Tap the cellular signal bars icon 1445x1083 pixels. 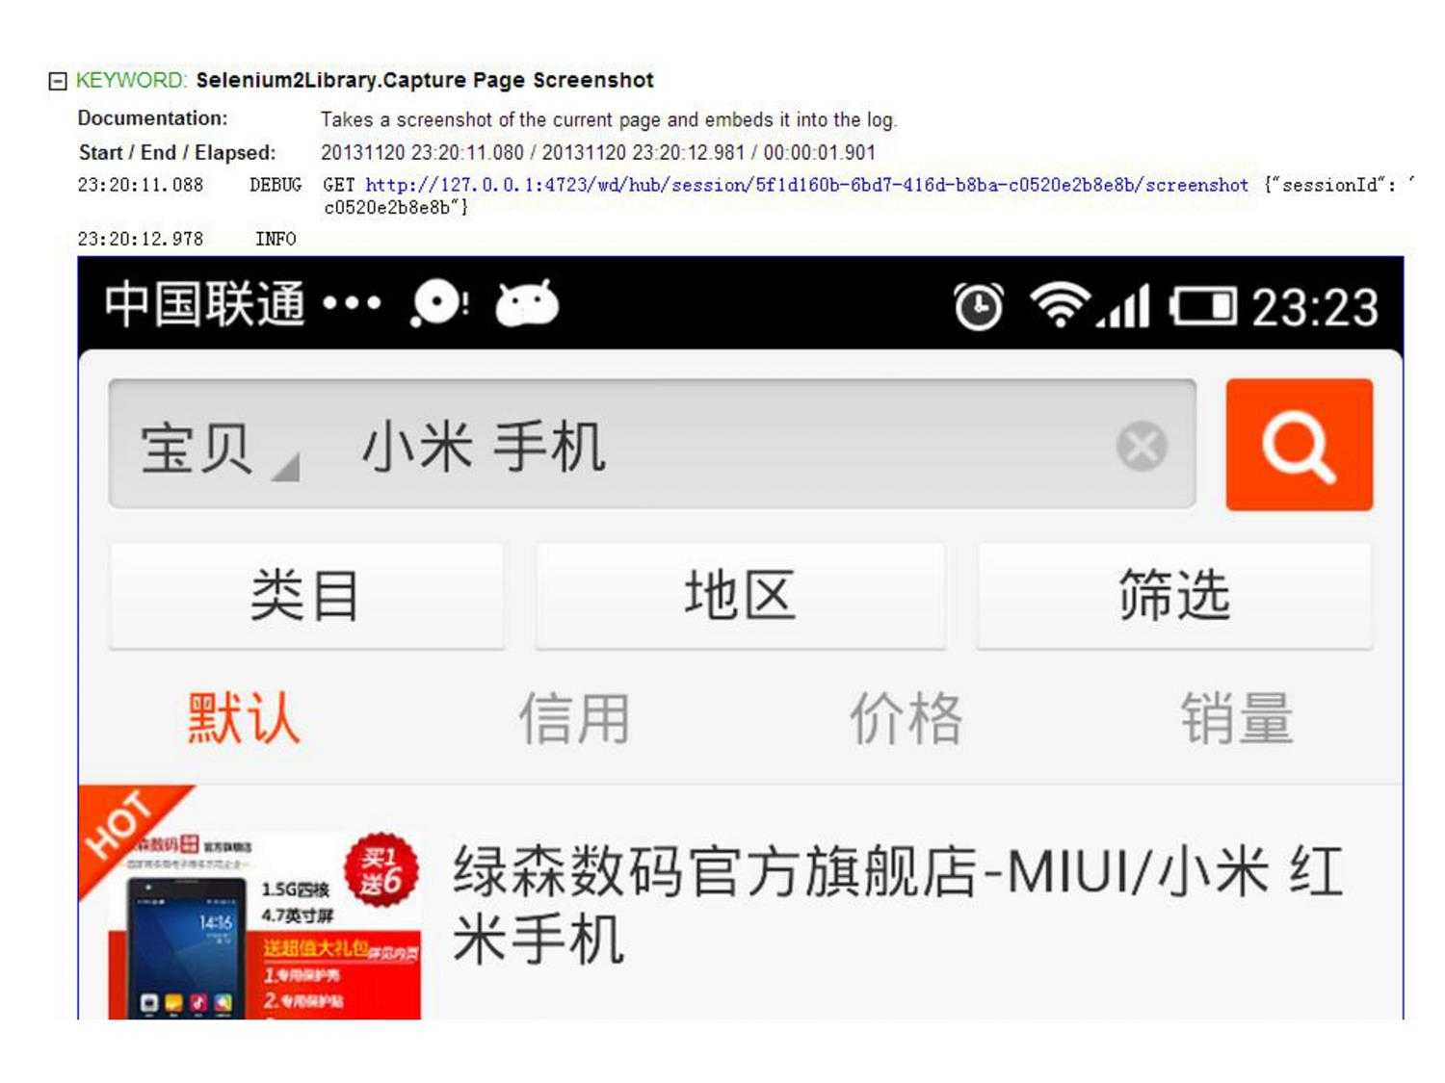(x=1124, y=307)
